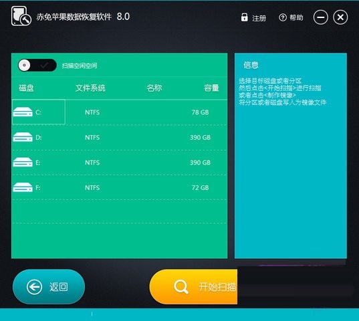The height and width of the screenshot is (321, 359).
Task: Click the C: drive letter
Action: [38, 112]
